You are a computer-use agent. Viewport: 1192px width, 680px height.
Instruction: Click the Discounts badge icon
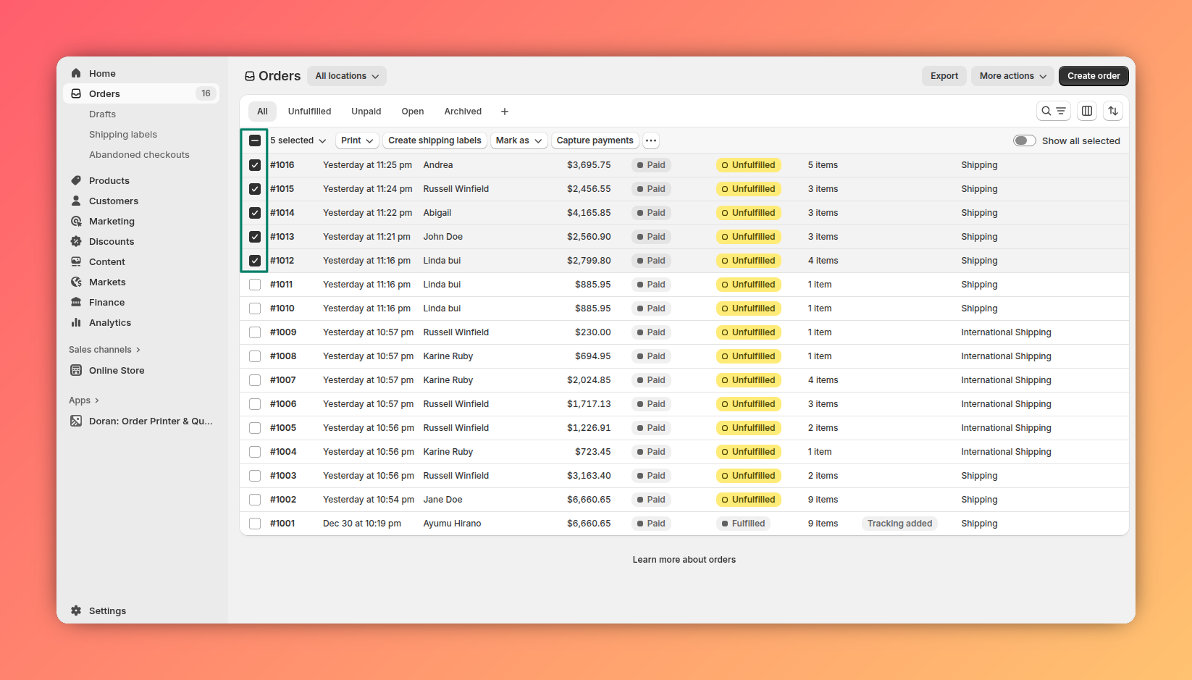click(x=76, y=241)
